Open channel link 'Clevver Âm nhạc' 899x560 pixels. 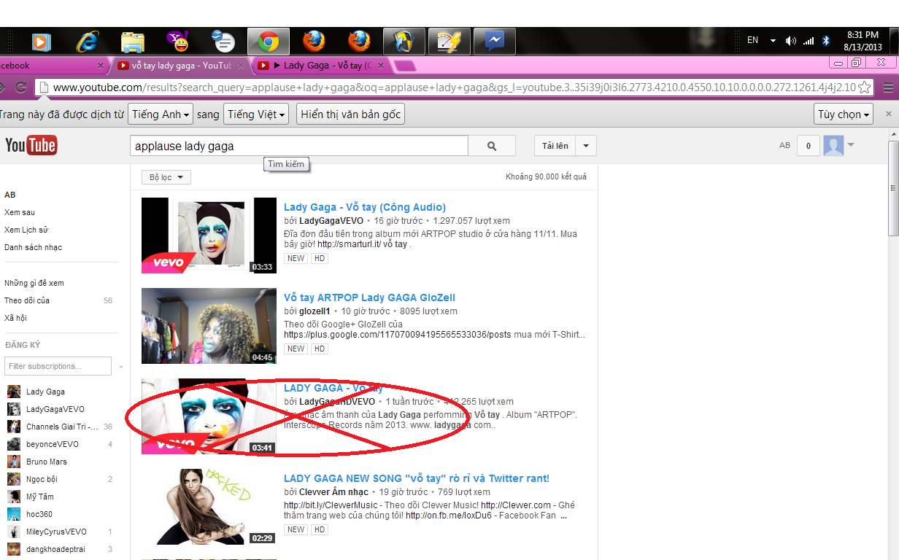(333, 492)
